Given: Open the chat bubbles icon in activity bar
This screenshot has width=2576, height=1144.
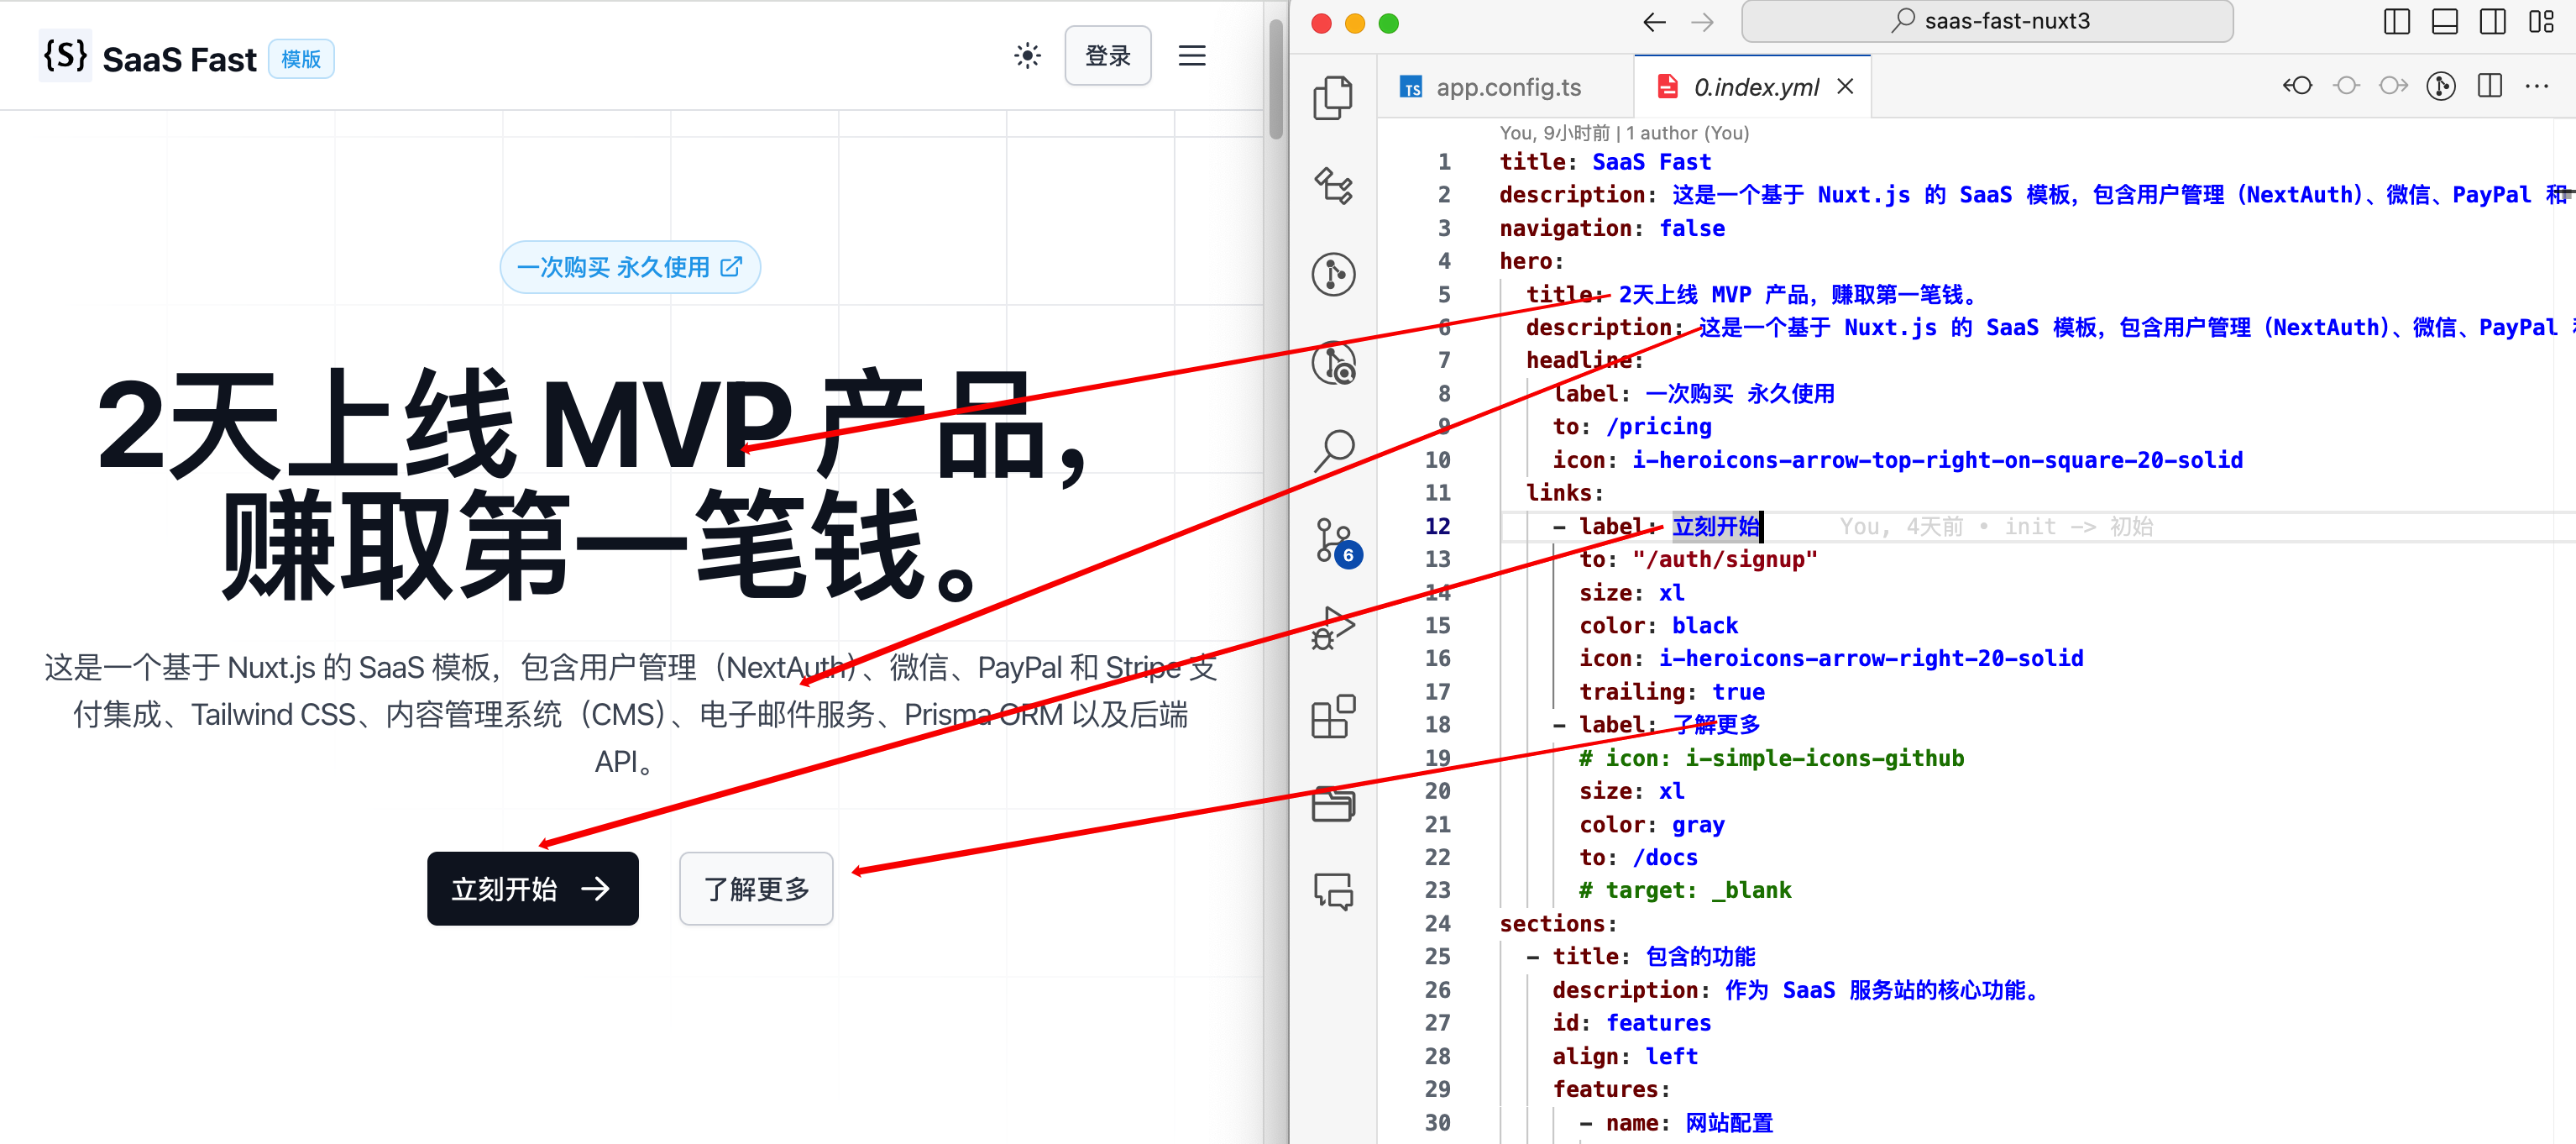Looking at the screenshot, I should [x=1333, y=891].
